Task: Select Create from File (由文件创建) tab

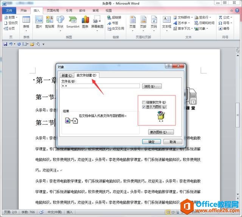Action: pyautogui.click(x=87, y=75)
